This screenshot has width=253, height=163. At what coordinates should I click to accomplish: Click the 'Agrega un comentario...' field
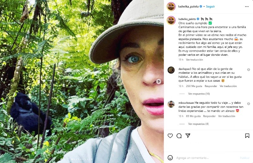tap(202, 158)
